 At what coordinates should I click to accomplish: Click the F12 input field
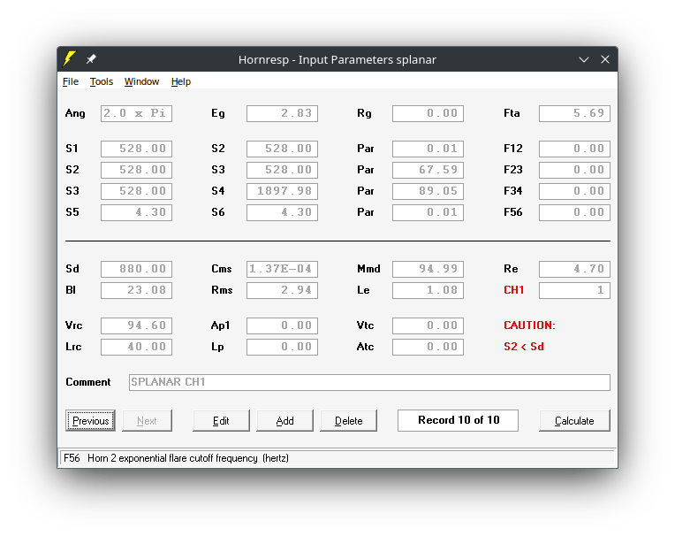(x=574, y=149)
